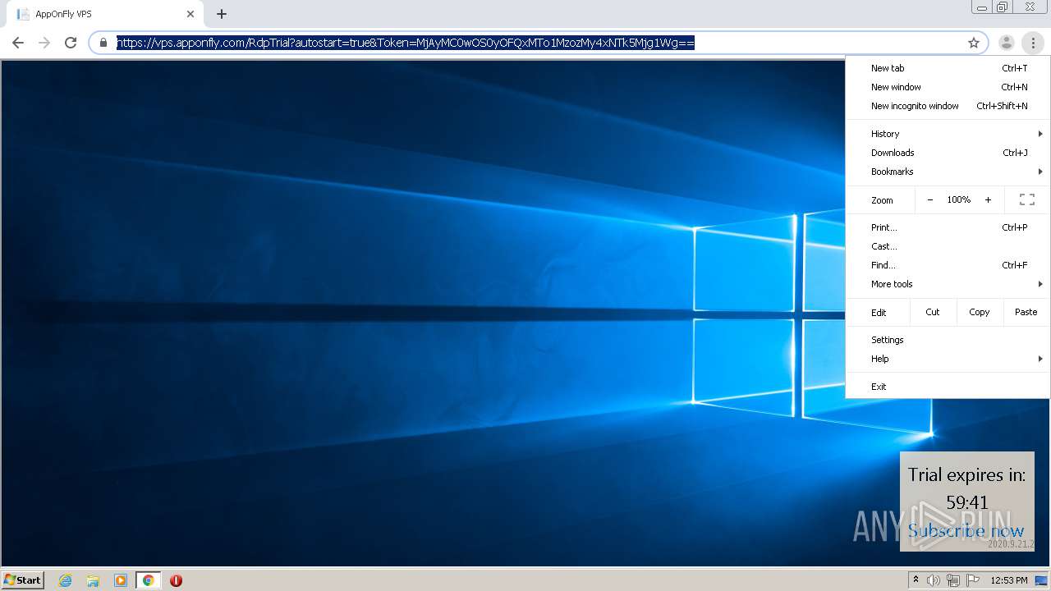Decrease zoom with the minus button
Image resolution: width=1051 pixels, height=591 pixels.
(929, 199)
